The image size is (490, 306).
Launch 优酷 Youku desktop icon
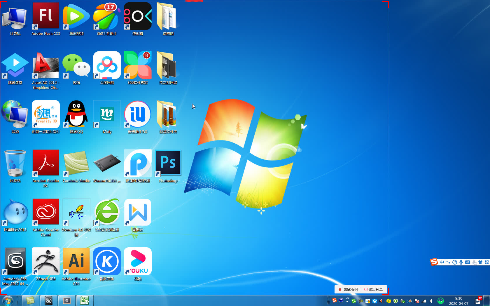coord(138,264)
